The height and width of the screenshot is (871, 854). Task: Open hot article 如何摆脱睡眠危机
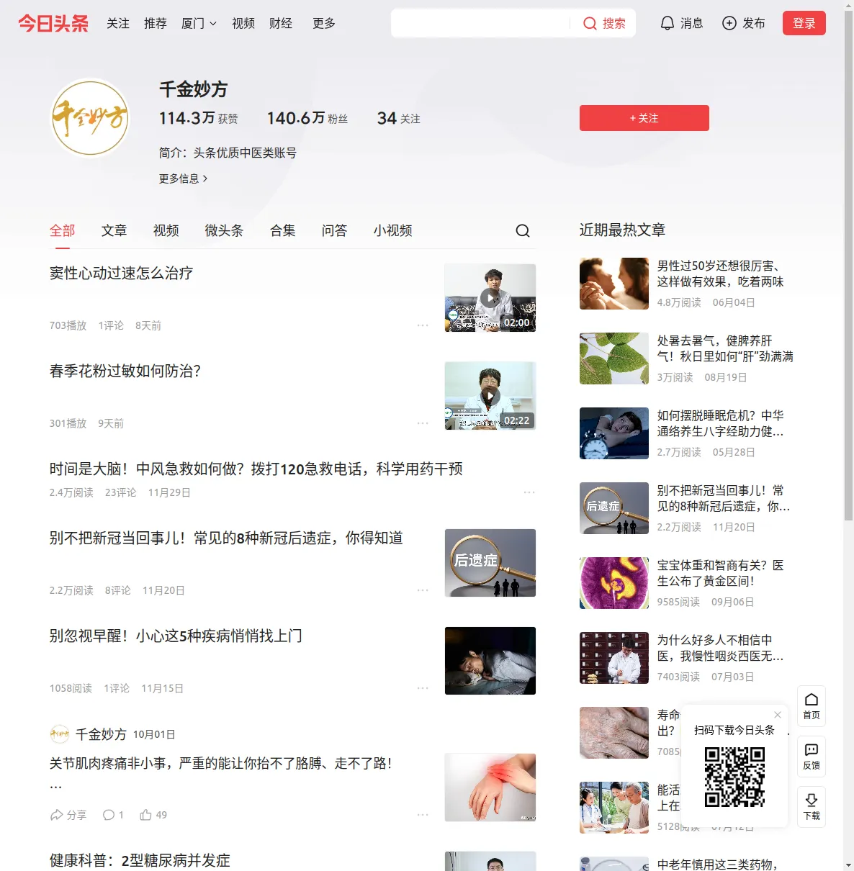coord(721,423)
